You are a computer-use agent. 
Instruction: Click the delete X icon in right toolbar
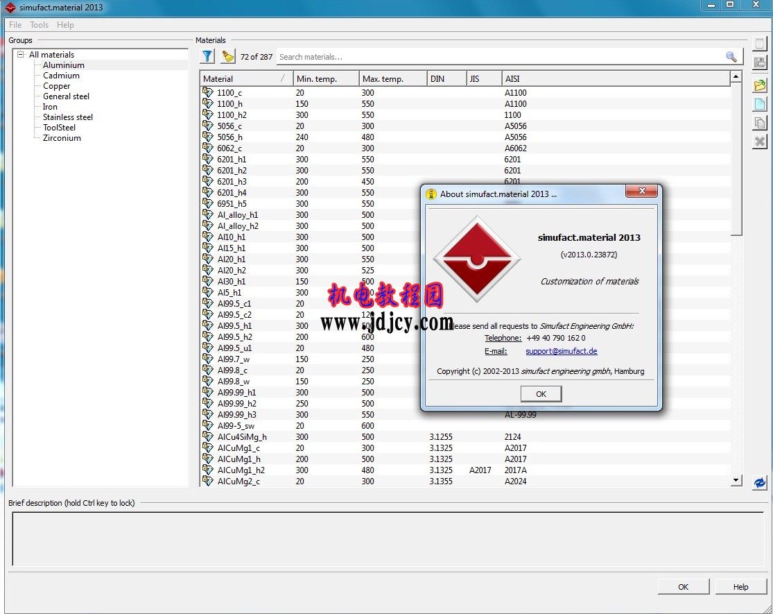coord(760,142)
